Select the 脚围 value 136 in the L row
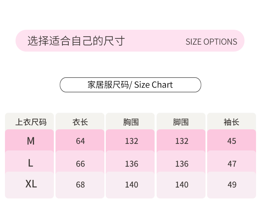The height and width of the screenshot is (210, 261). click(182, 164)
